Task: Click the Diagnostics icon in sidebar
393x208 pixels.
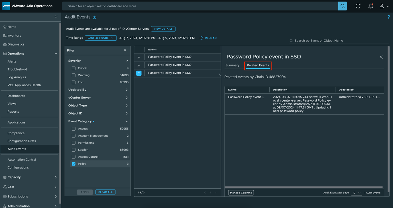Action: pos(5,44)
